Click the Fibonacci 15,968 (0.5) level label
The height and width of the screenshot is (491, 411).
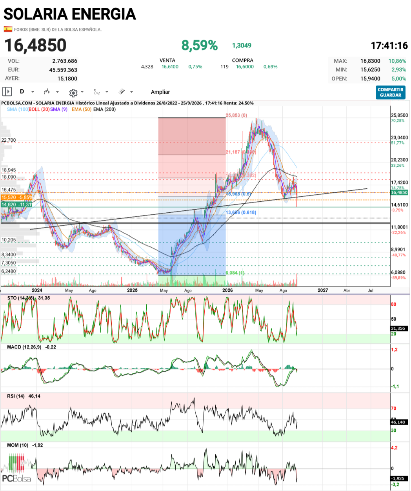coord(238,194)
